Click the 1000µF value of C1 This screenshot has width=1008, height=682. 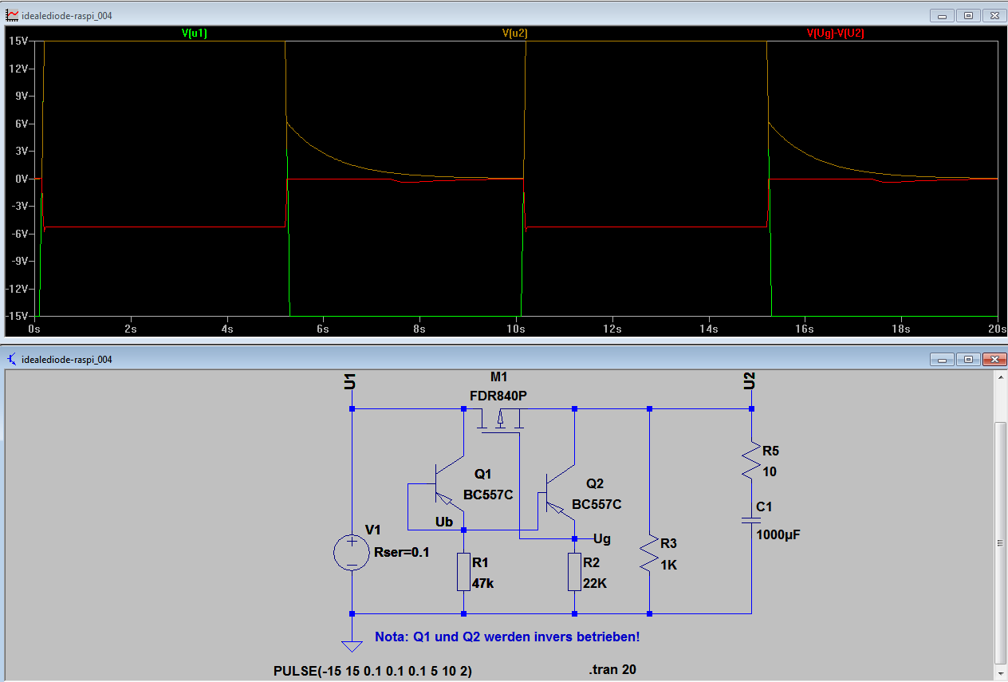(x=778, y=534)
